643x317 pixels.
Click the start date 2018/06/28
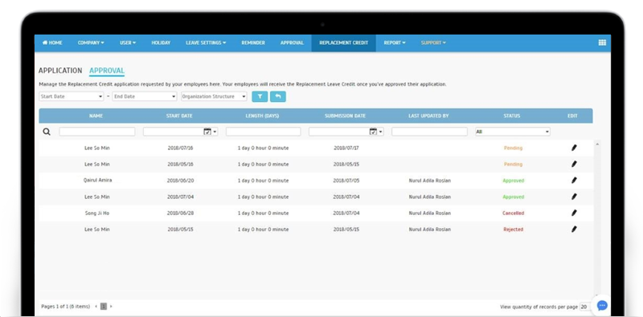point(180,213)
